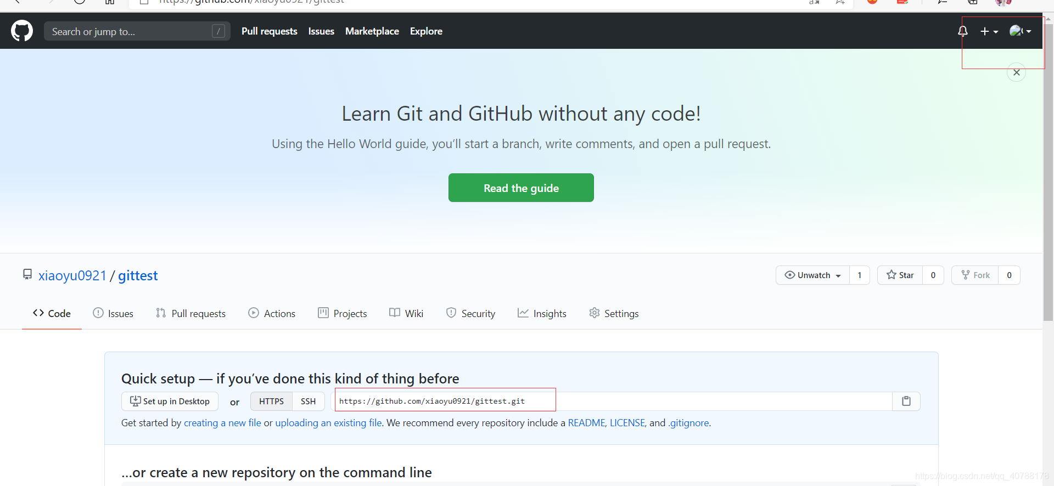Click Set up in Desktop
The image size is (1054, 486).
pos(170,402)
